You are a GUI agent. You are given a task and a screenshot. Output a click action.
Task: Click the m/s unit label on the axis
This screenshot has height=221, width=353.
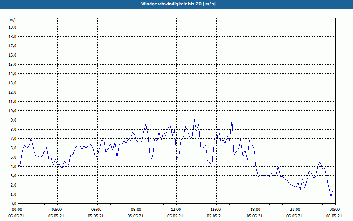[13, 20]
